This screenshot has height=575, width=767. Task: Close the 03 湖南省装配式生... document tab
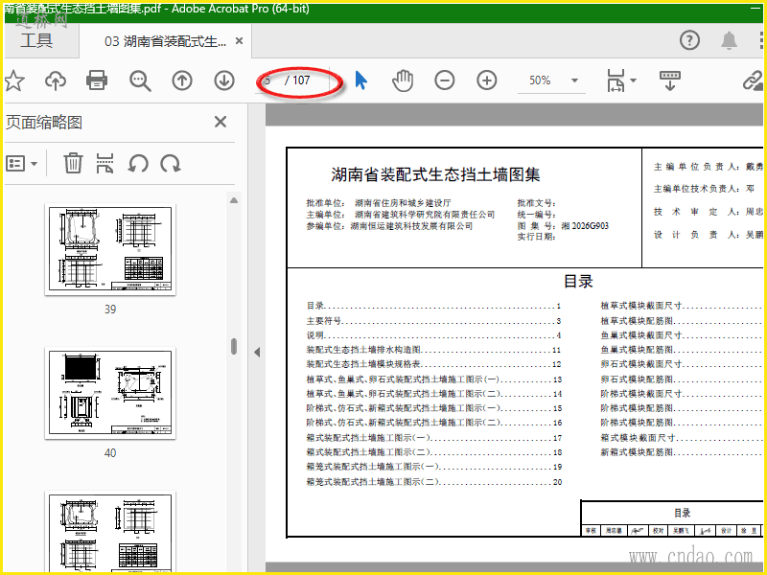coord(239,41)
